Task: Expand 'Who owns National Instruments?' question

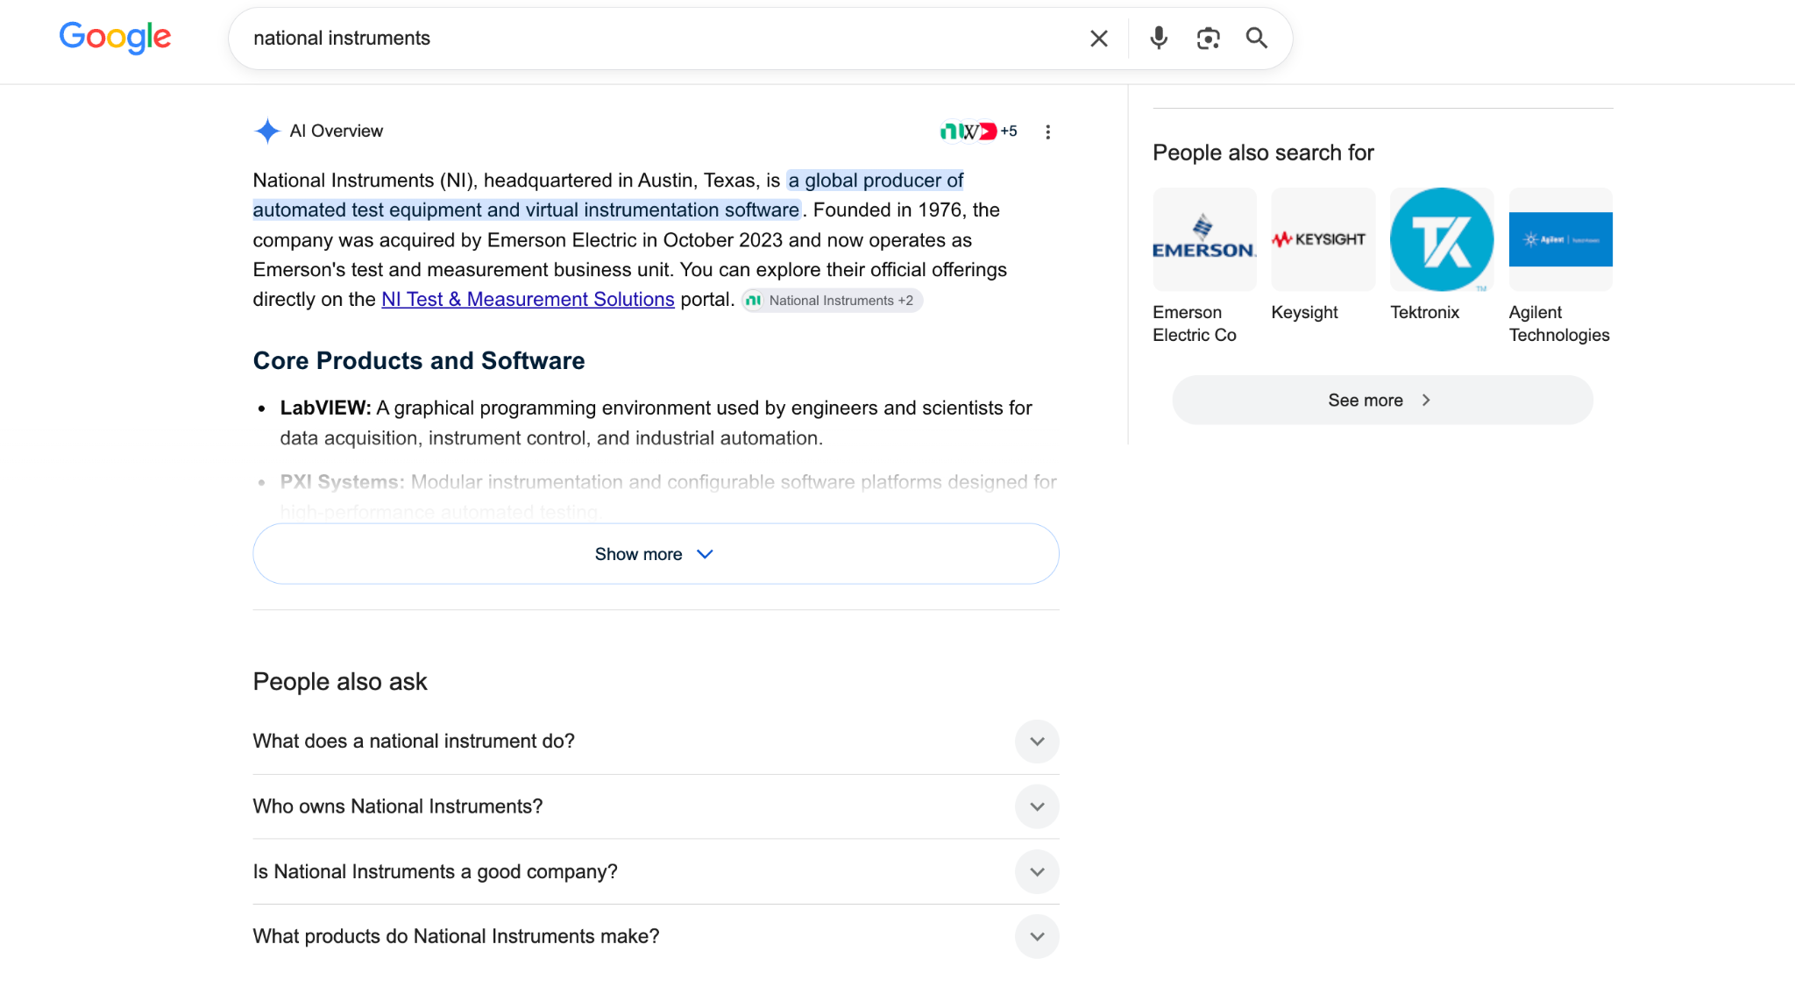Action: (656, 806)
